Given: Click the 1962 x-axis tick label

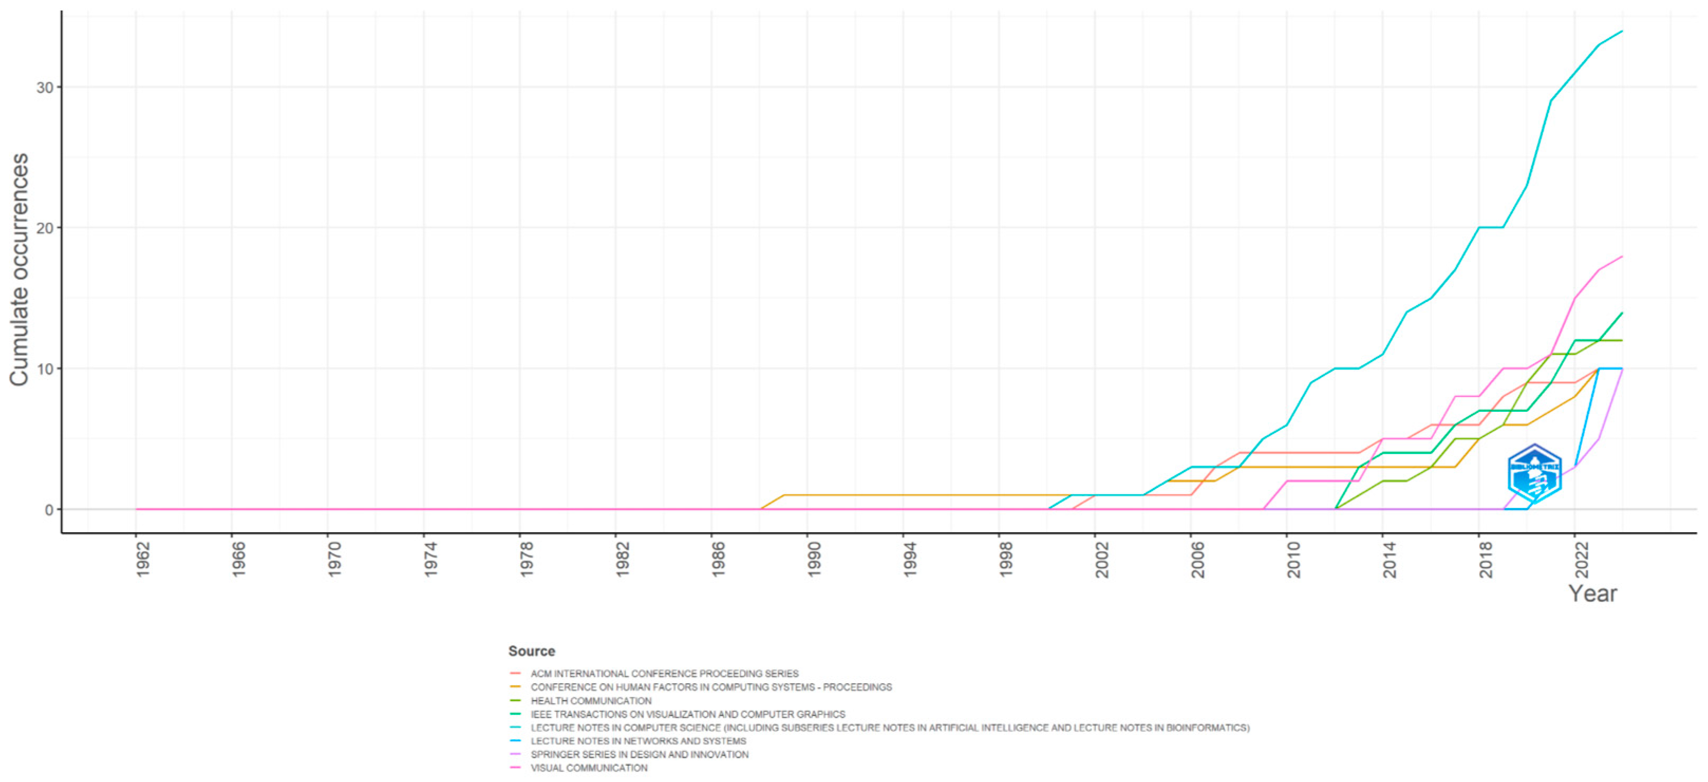Looking at the screenshot, I should click(143, 559).
